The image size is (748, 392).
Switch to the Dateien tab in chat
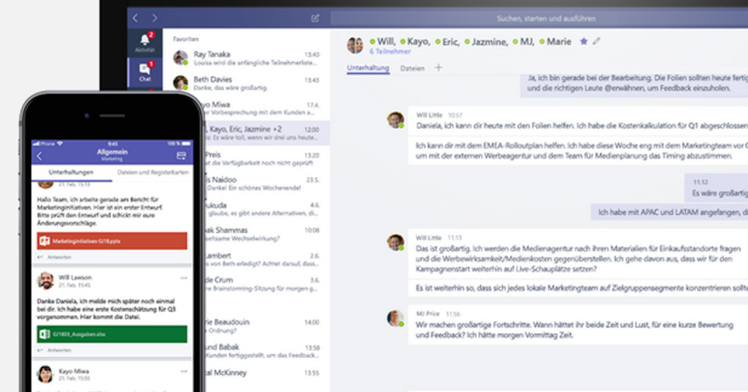[412, 69]
